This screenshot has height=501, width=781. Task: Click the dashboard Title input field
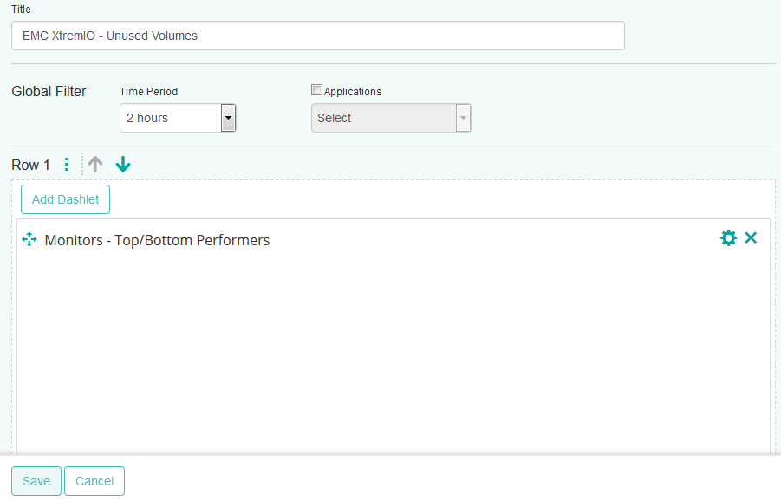[x=316, y=36]
